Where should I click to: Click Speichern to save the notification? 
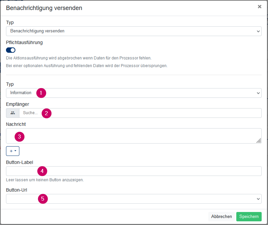coord(249,216)
